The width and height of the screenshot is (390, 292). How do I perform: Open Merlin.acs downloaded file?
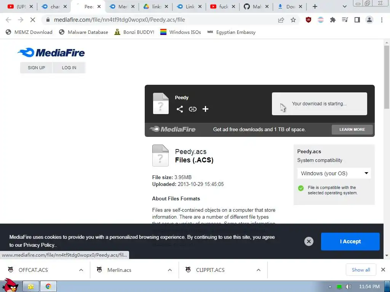point(119,270)
